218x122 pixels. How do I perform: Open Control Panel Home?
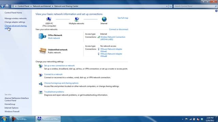coord(13,13)
